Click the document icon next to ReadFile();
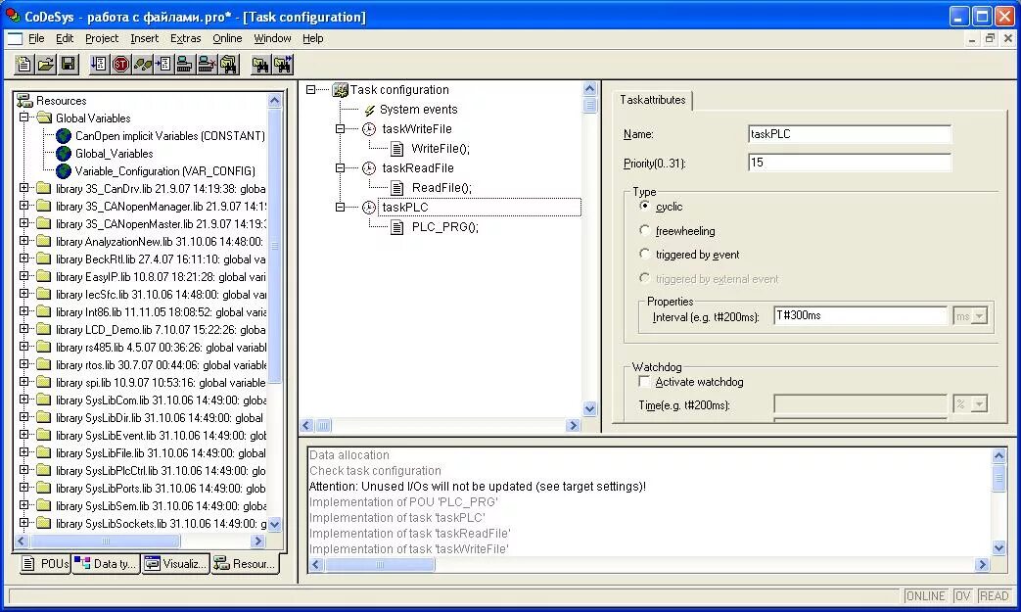The height and width of the screenshot is (612, 1021). (x=397, y=188)
